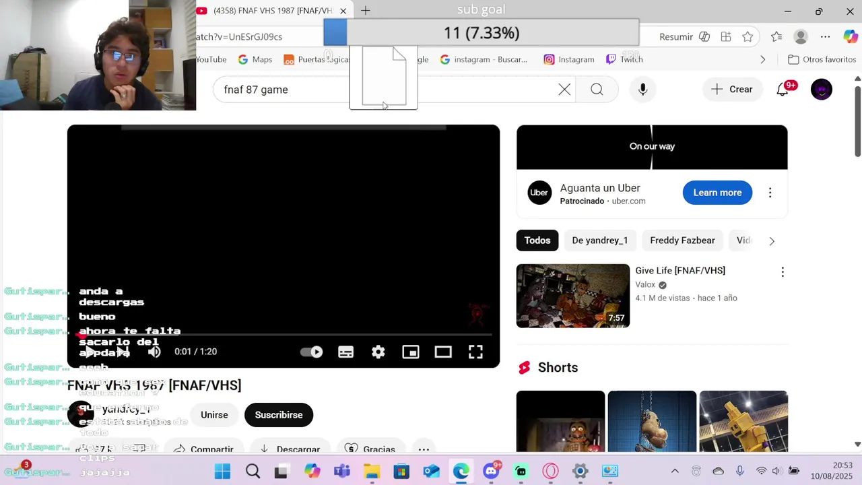Open Give Life video options menu
The height and width of the screenshot is (485, 862).
coord(782,272)
